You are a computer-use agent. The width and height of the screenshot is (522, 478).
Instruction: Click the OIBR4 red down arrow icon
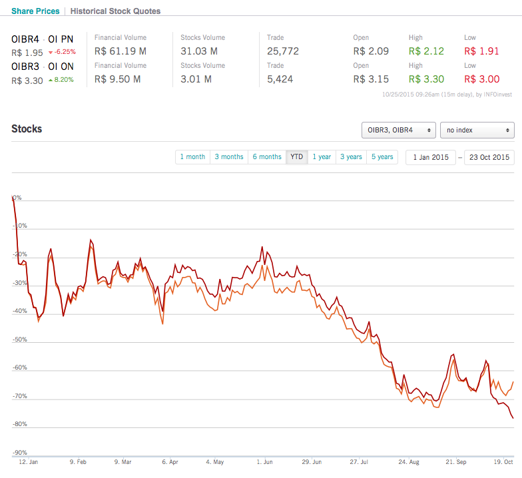[50, 52]
